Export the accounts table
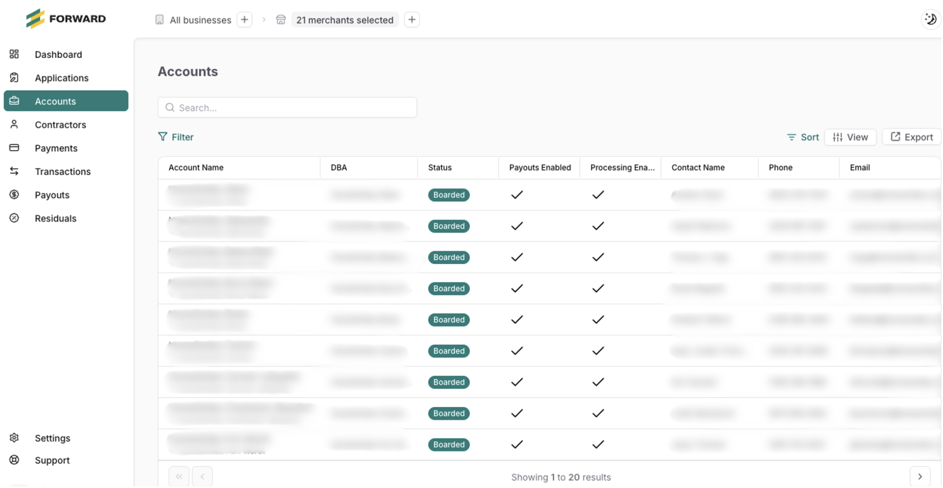 (x=912, y=137)
